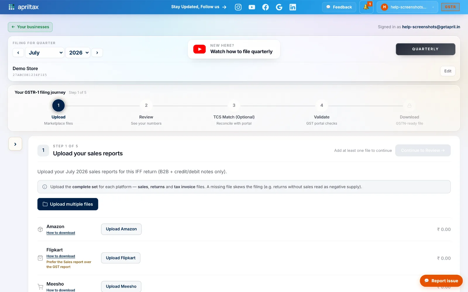Image resolution: width=468 pixels, height=292 pixels.
Task: Open the 2026 year dropdown
Action: [78, 53]
